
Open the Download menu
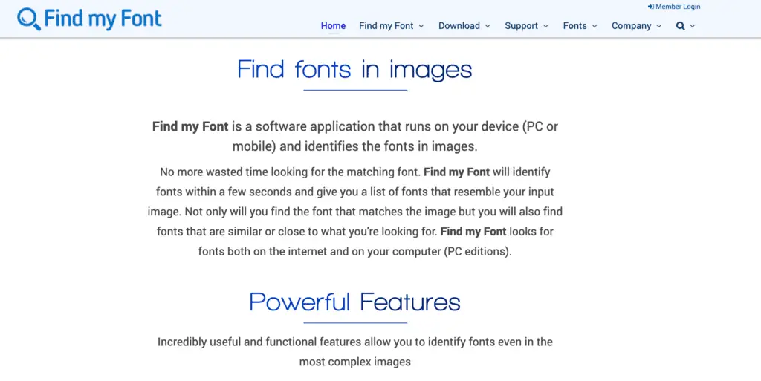pos(459,26)
